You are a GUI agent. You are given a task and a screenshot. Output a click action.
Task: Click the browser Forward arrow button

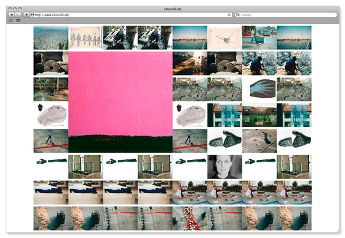[x=18, y=14]
